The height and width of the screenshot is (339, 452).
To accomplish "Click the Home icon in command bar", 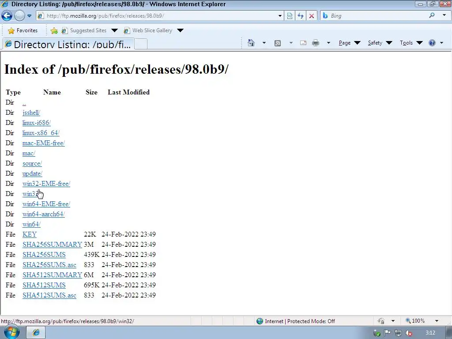I will [251, 43].
